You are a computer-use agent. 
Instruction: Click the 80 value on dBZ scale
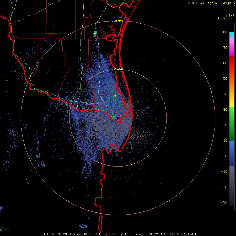tap(225, 32)
